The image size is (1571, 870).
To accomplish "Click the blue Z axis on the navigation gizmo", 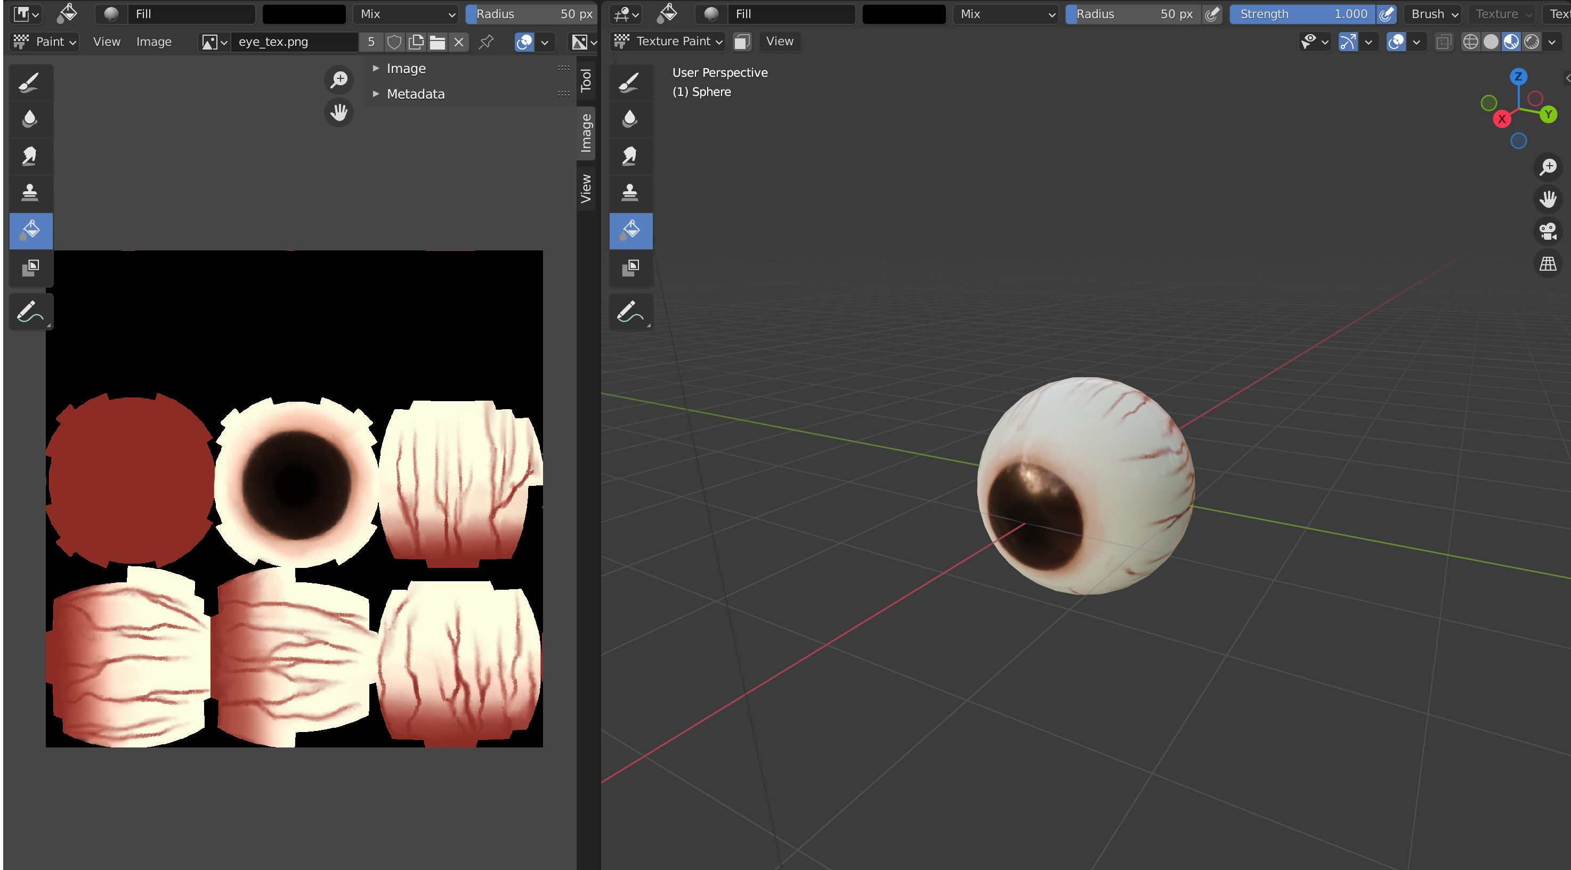I will [1519, 77].
